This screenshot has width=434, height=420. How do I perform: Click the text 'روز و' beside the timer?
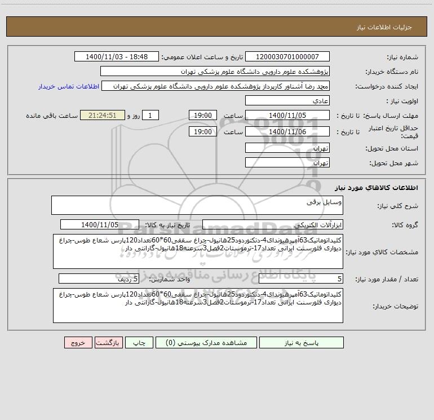[x=134, y=116]
